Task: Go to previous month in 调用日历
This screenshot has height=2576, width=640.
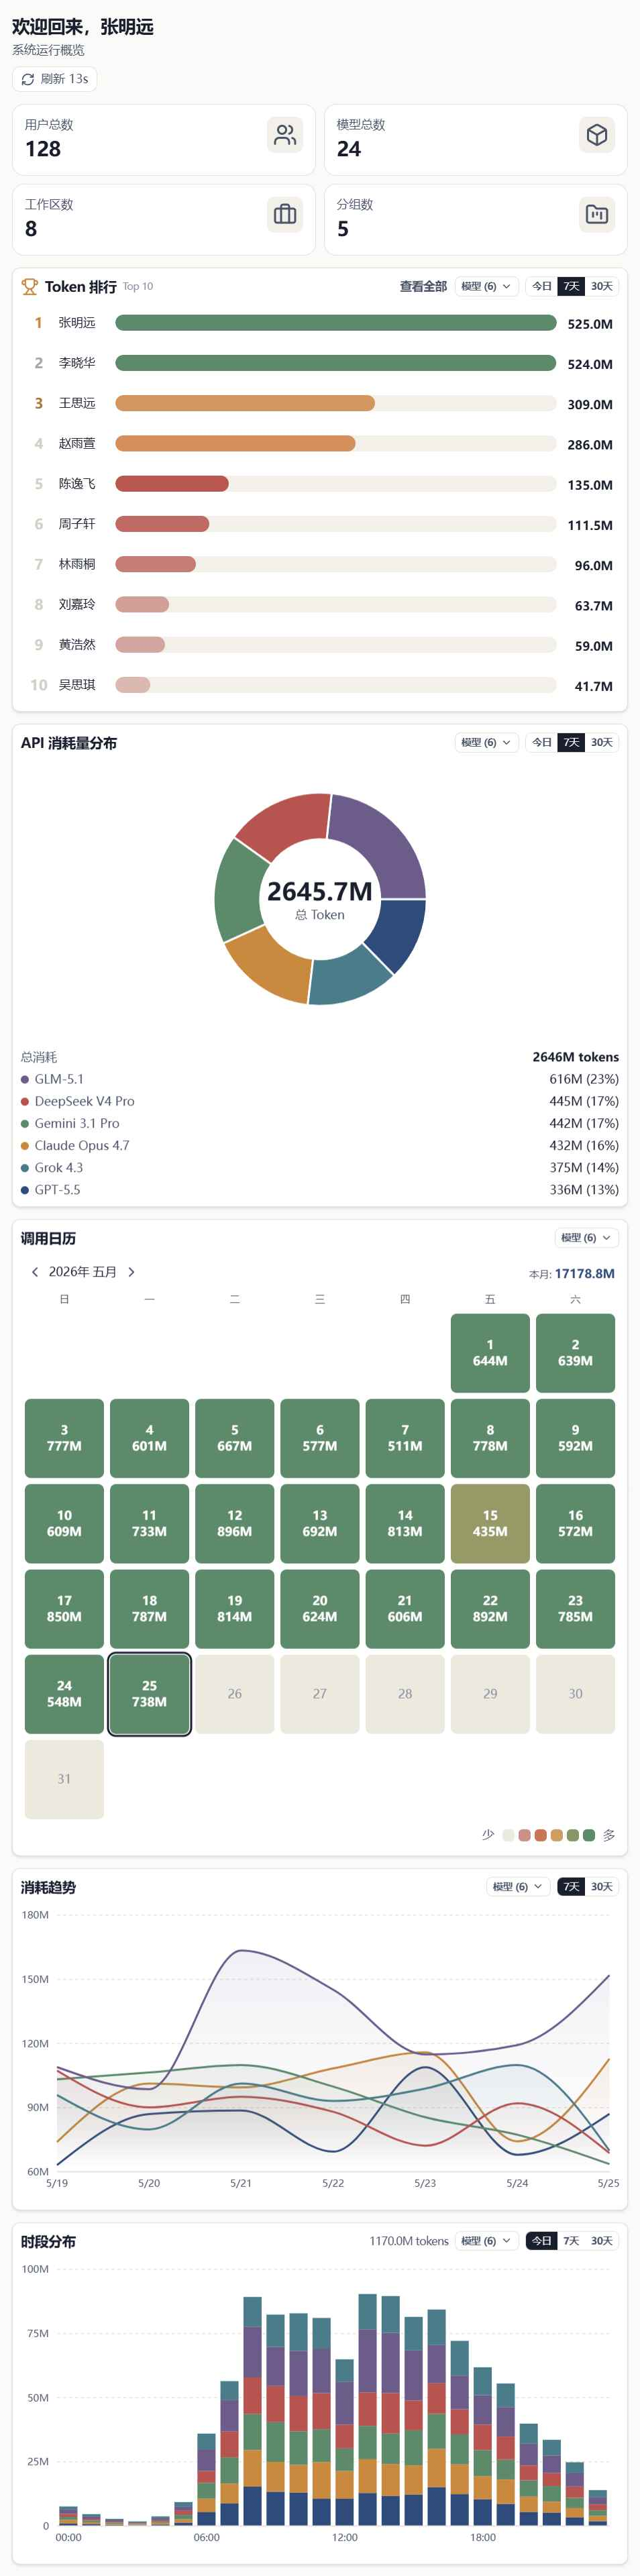Action: pos(35,1271)
